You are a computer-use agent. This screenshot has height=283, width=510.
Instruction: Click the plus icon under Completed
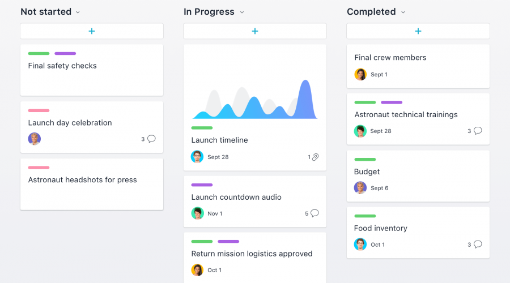click(x=418, y=31)
